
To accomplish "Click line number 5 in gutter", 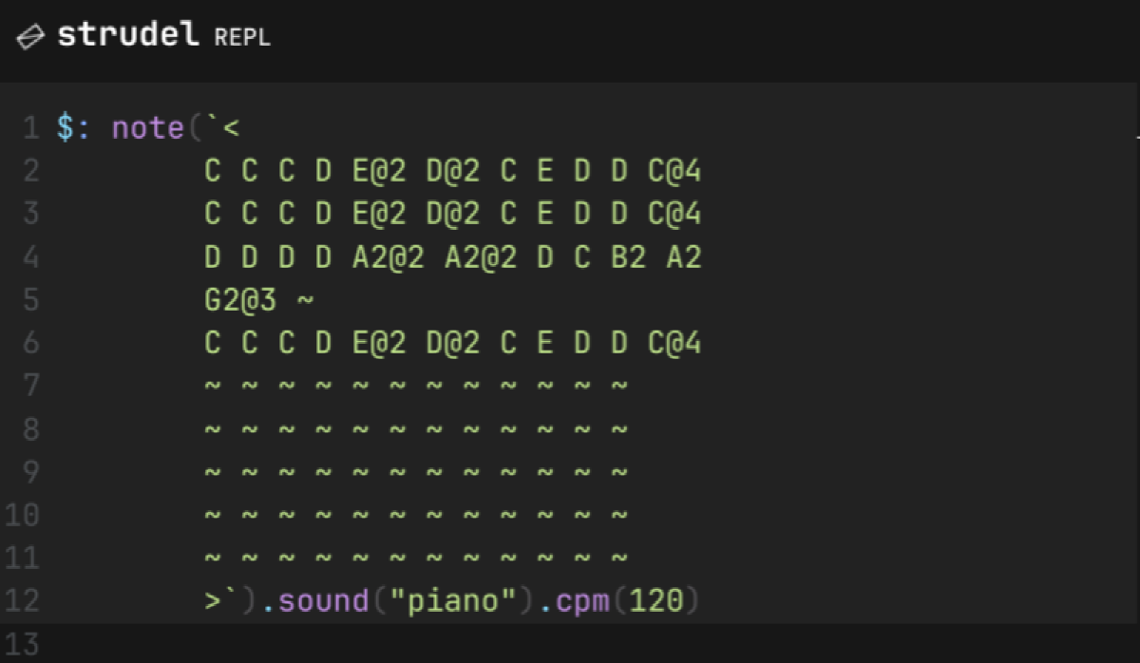I will 31,300.
